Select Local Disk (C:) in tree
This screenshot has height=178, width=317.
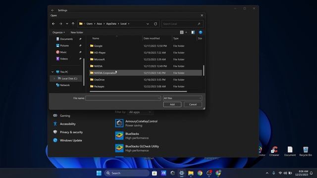69,79
